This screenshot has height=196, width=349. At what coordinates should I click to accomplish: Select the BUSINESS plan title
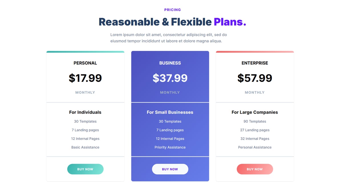point(170,63)
